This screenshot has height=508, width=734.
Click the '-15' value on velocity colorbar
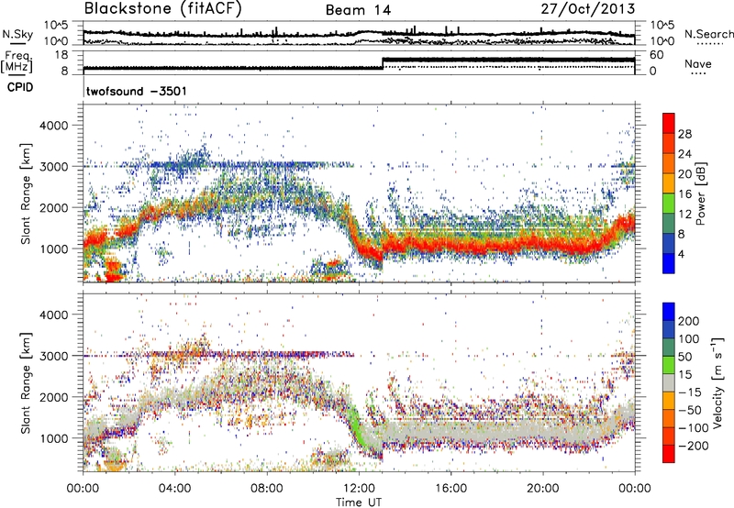tap(691, 392)
